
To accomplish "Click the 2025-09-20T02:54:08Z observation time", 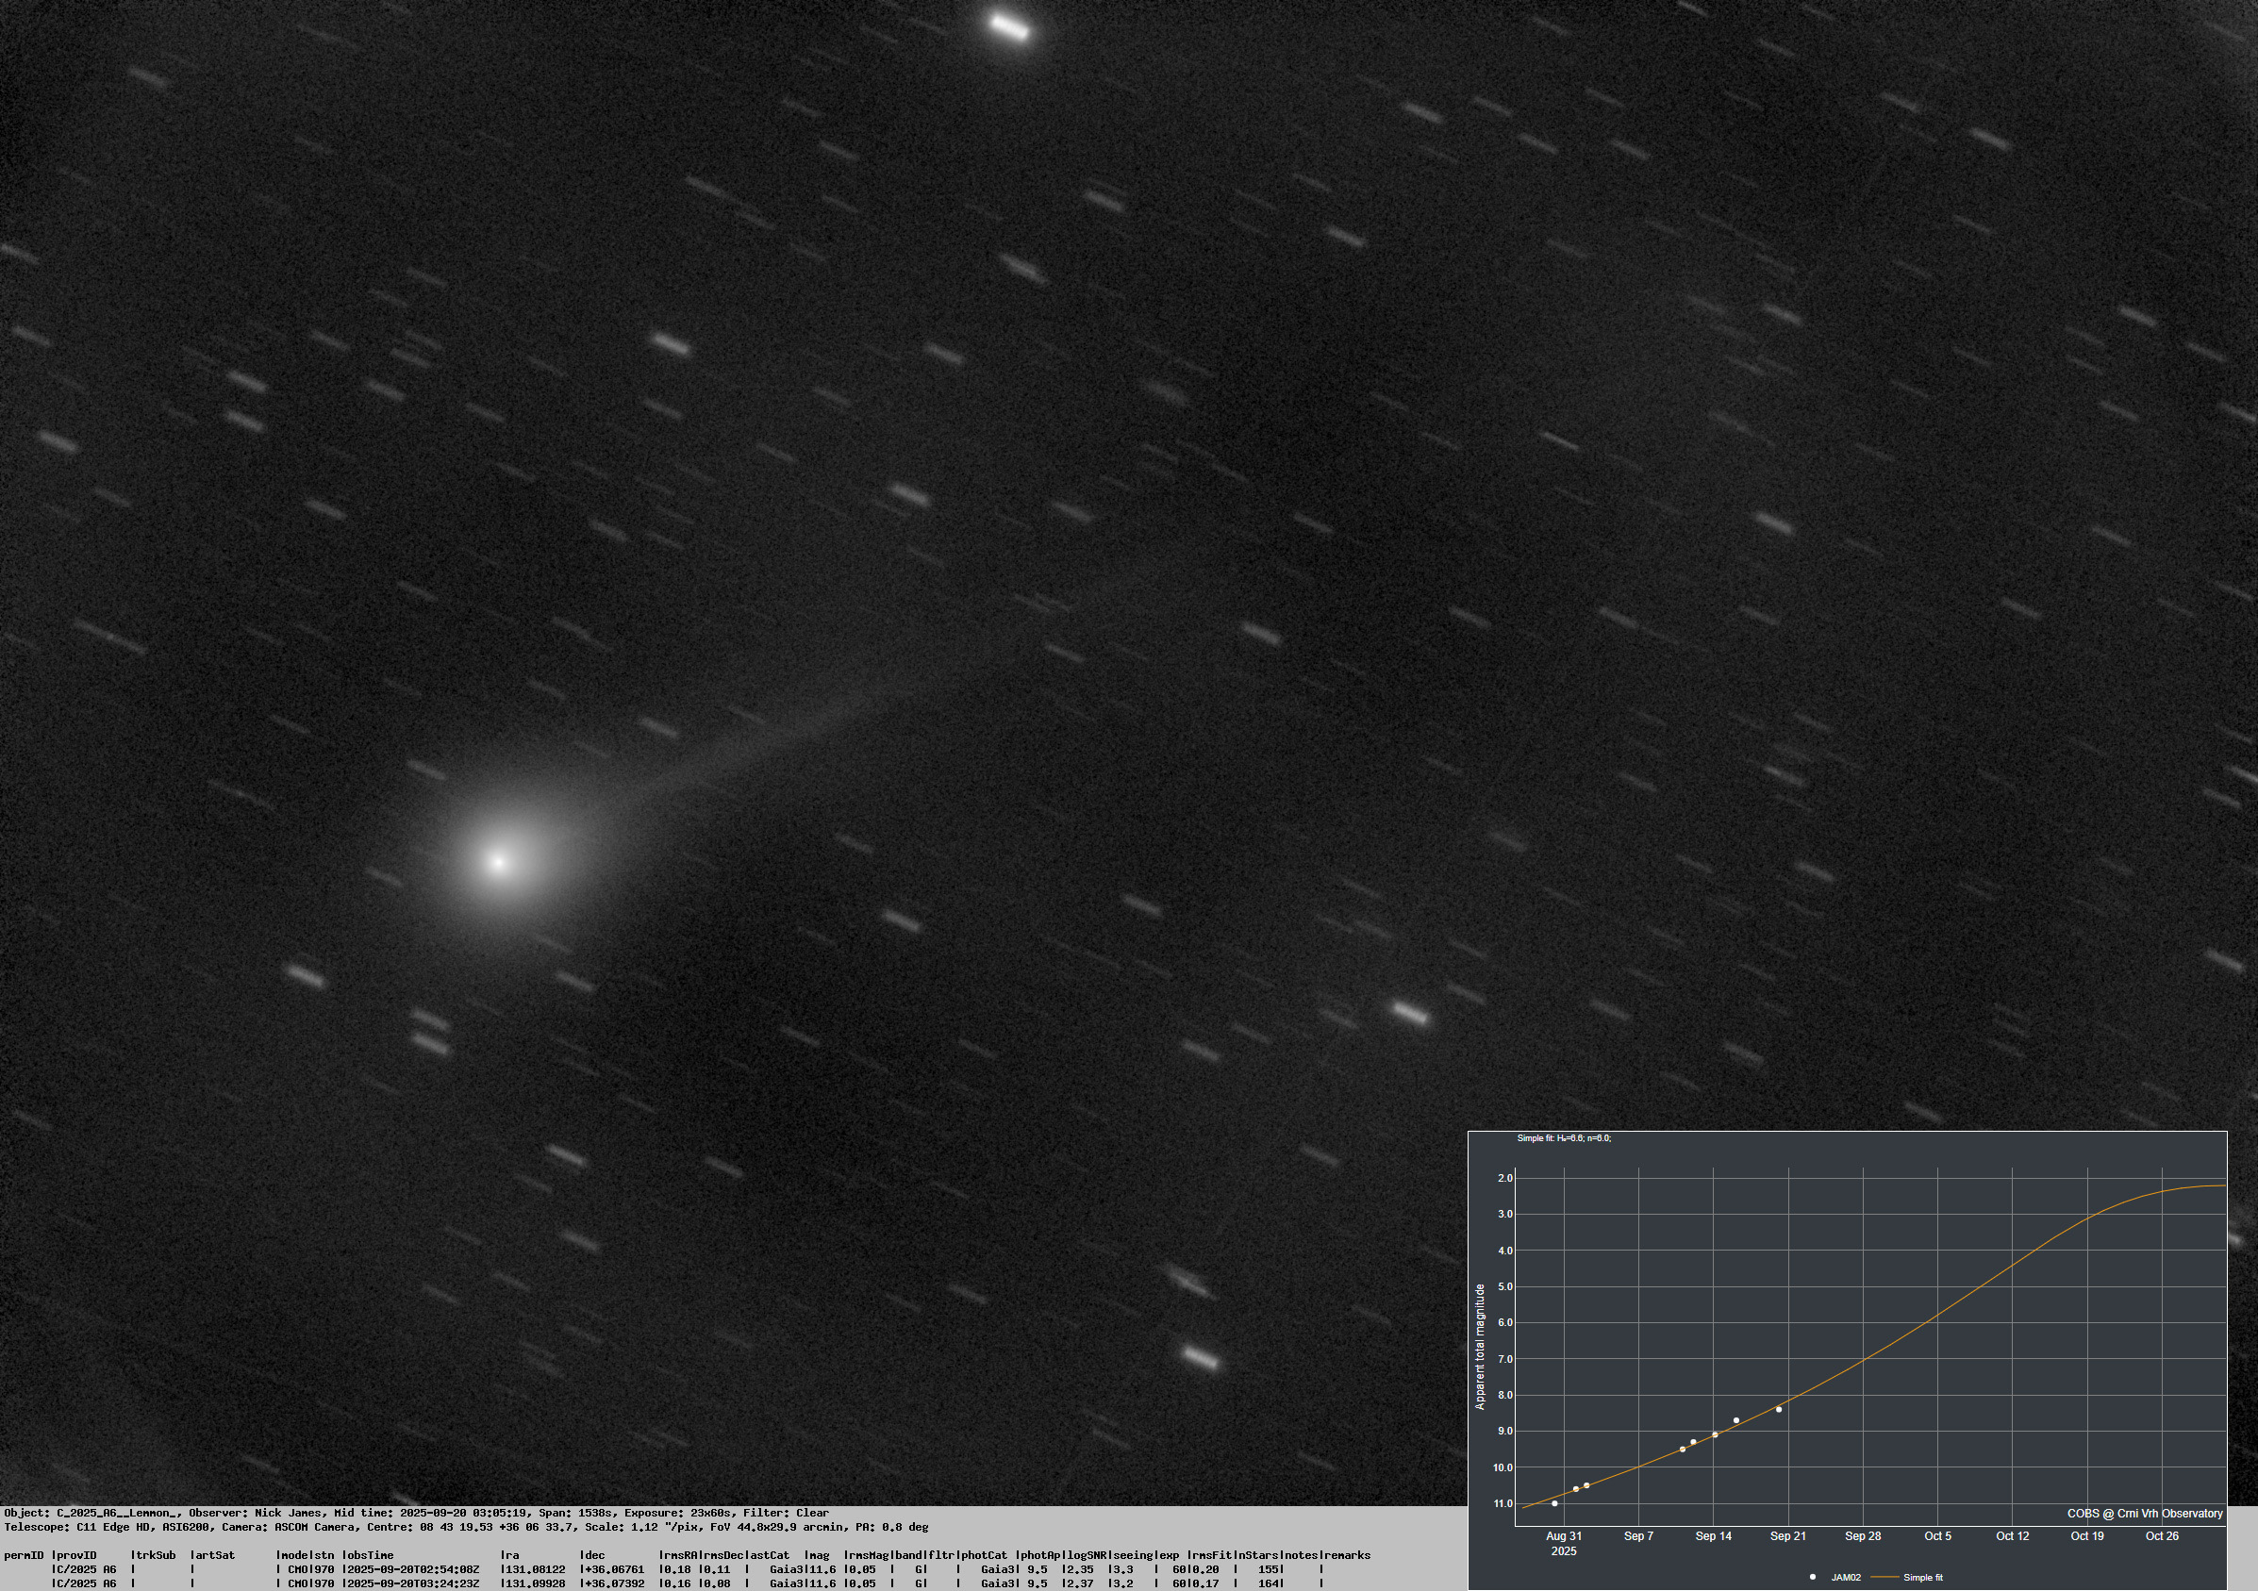I will pyautogui.click(x=412, y=1569).
